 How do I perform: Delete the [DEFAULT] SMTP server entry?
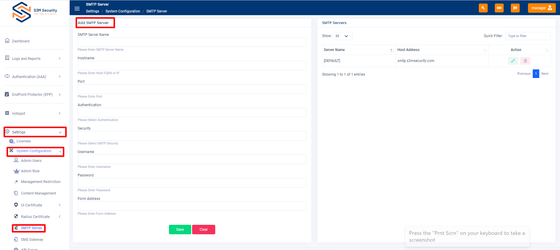(525, 61)
